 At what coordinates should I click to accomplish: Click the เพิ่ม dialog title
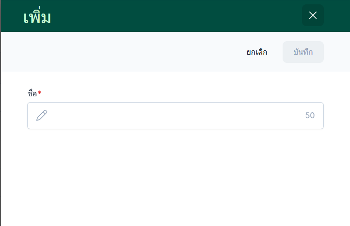37,17
